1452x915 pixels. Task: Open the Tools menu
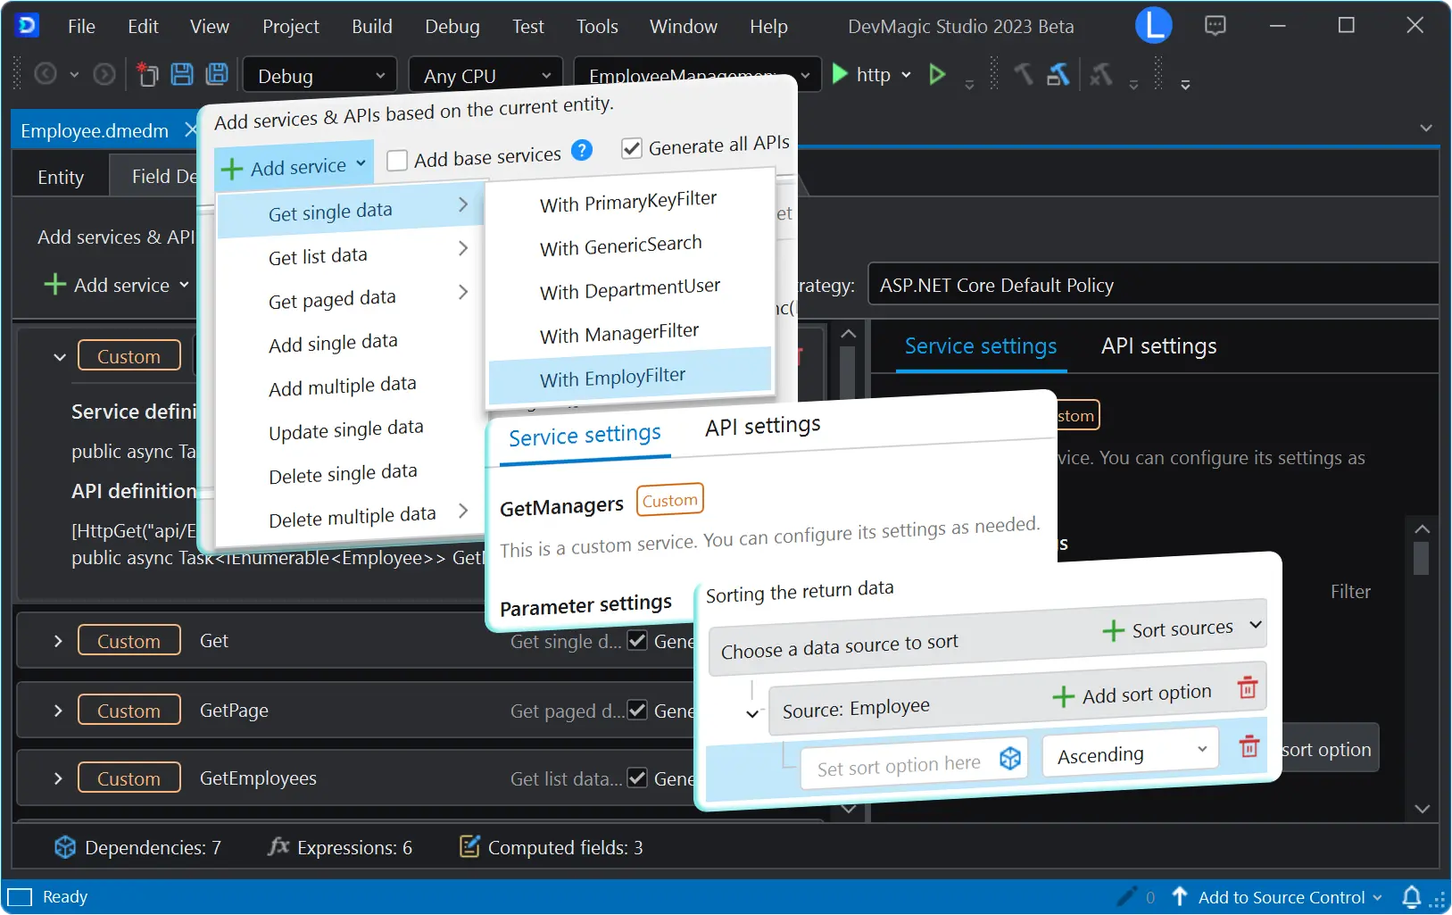pos(596,26)
